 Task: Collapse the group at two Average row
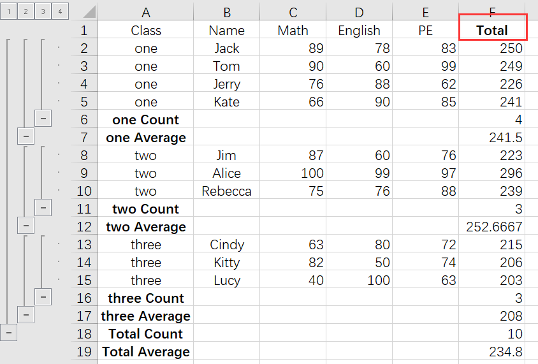tap(25, 226)
